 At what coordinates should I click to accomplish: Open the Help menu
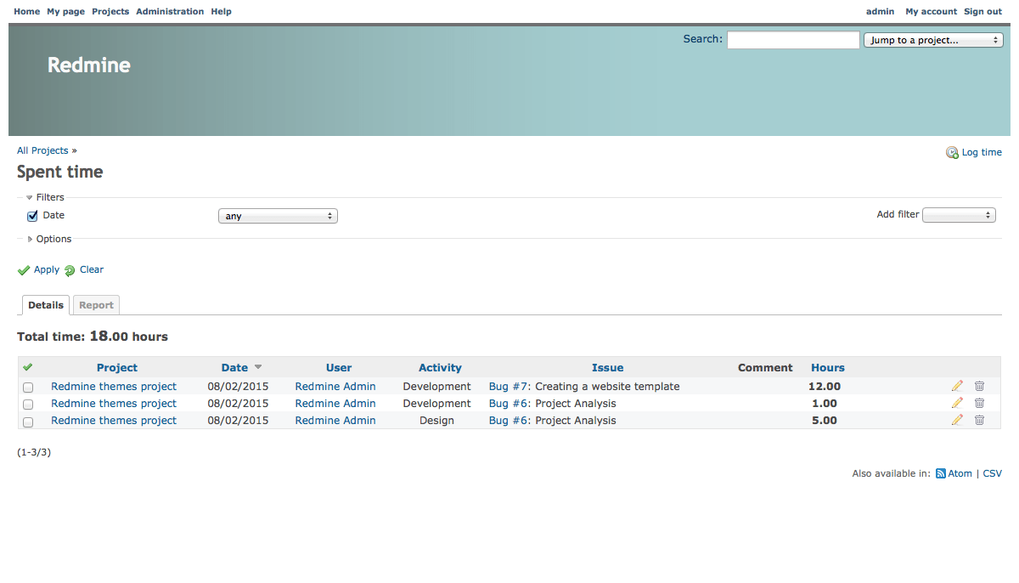(x=221, y=12)
